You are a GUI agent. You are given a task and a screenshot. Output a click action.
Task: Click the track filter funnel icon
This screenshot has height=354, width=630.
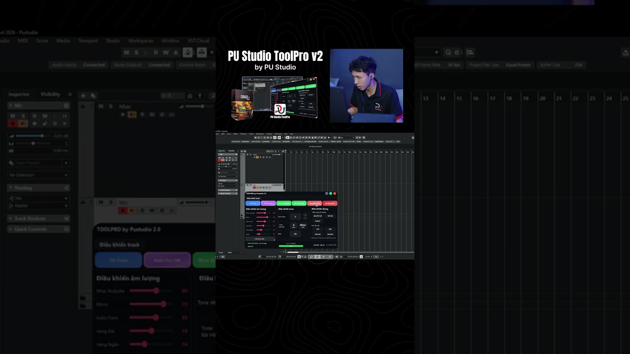(279, 151)
